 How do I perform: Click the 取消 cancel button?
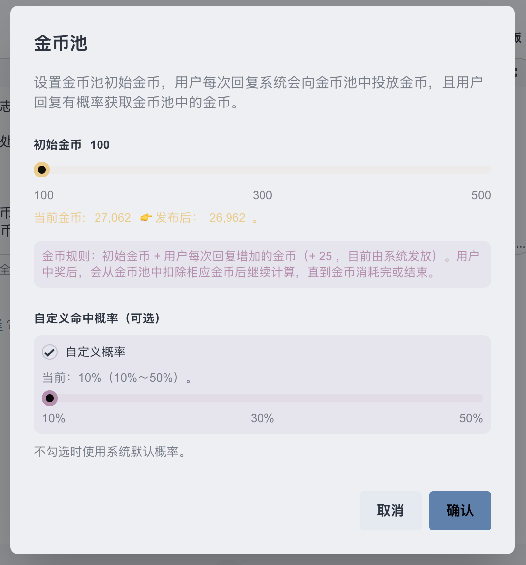(390, 510)
